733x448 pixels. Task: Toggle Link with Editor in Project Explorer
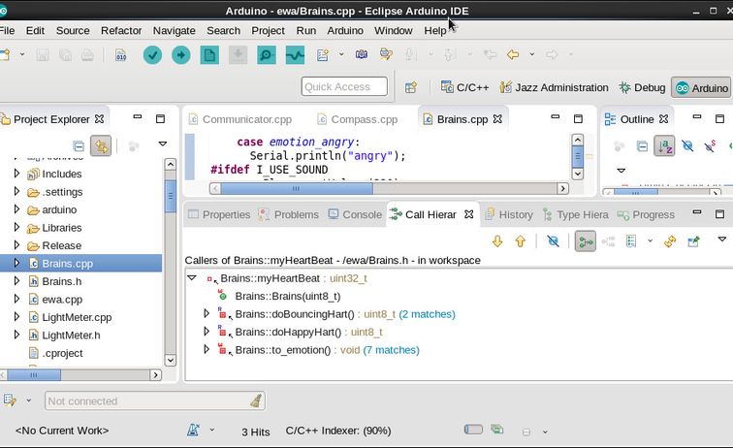[x=101, y=145]
